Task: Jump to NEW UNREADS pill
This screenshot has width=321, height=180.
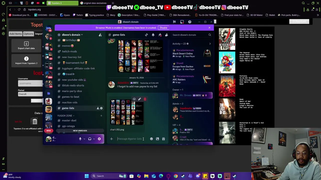Action: (x=80, y=131)
